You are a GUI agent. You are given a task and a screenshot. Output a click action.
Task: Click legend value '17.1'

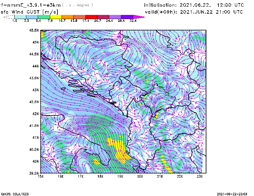86,21
